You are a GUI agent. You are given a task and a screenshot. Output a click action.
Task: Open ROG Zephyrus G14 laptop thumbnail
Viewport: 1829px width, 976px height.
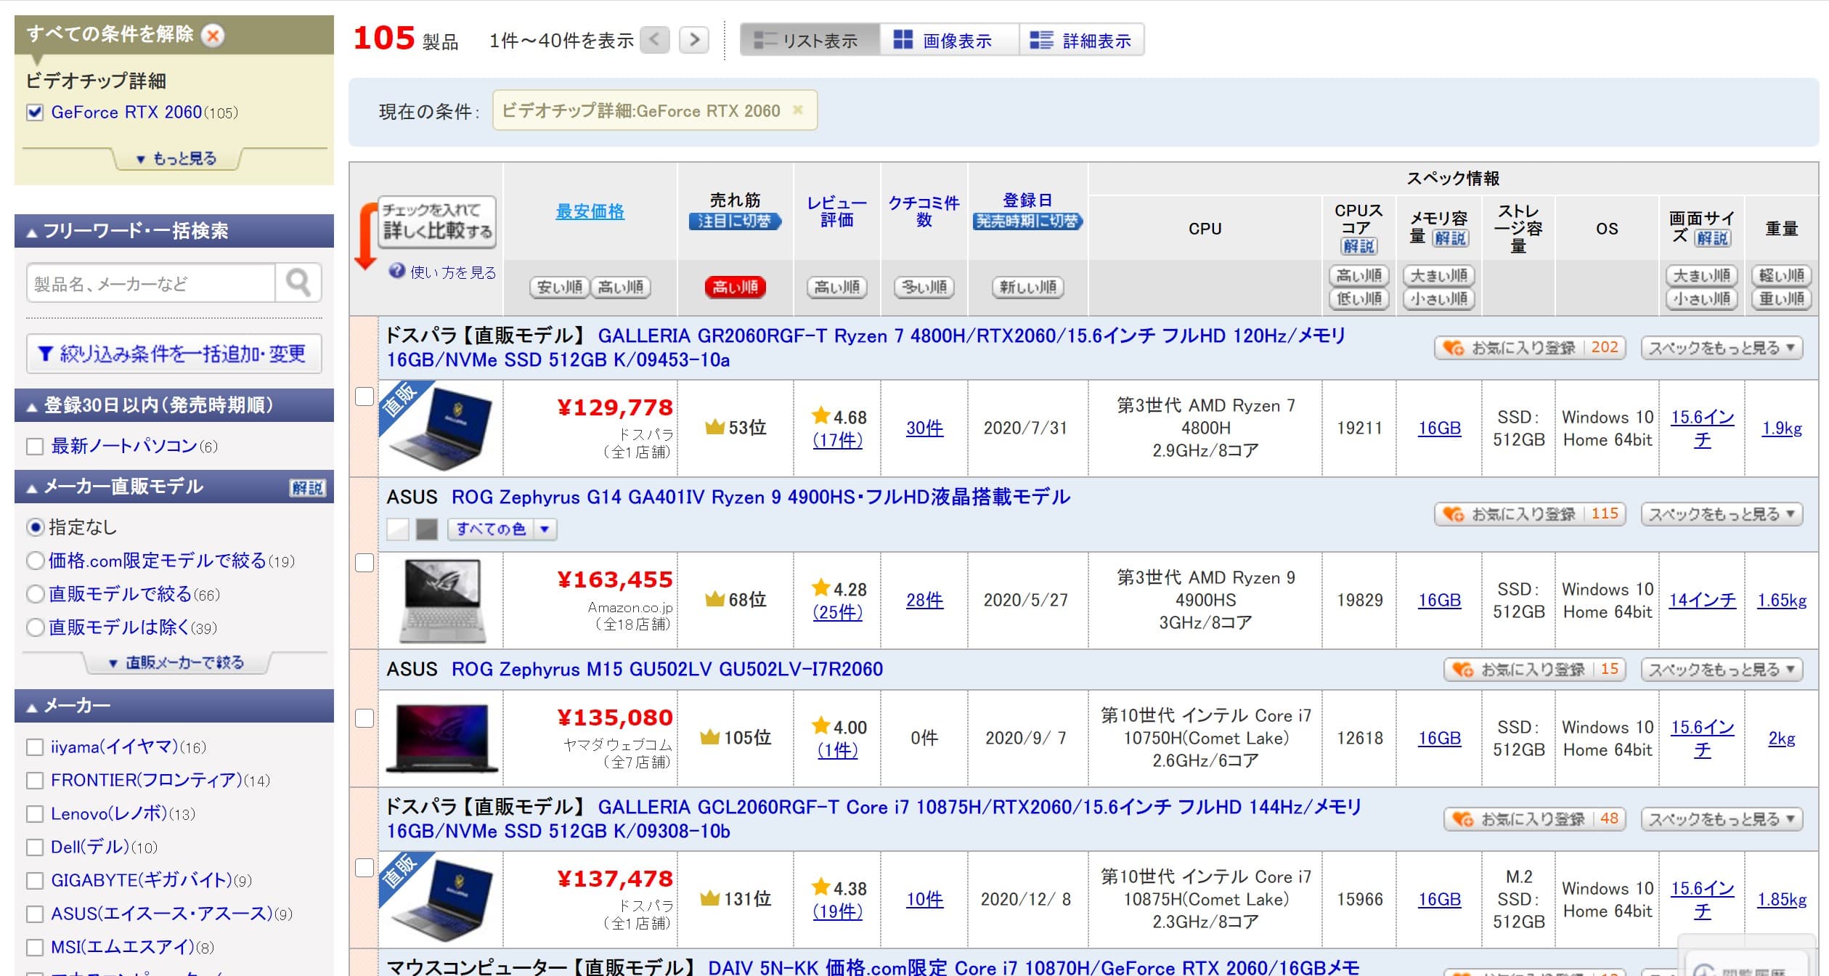click(x=441, y=601)
